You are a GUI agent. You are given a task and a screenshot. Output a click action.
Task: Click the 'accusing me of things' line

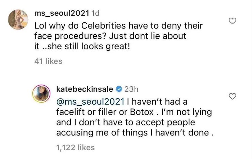(x=85, y=133)
